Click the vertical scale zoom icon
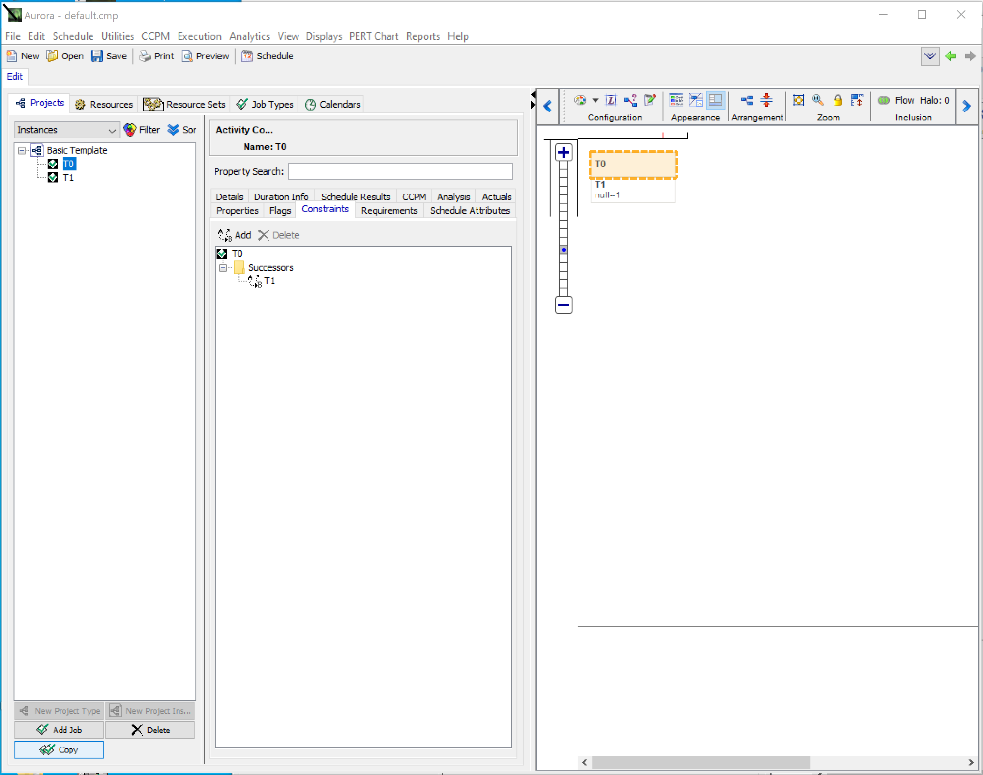This screenshot has width=983, height=775. click(857, 100)
